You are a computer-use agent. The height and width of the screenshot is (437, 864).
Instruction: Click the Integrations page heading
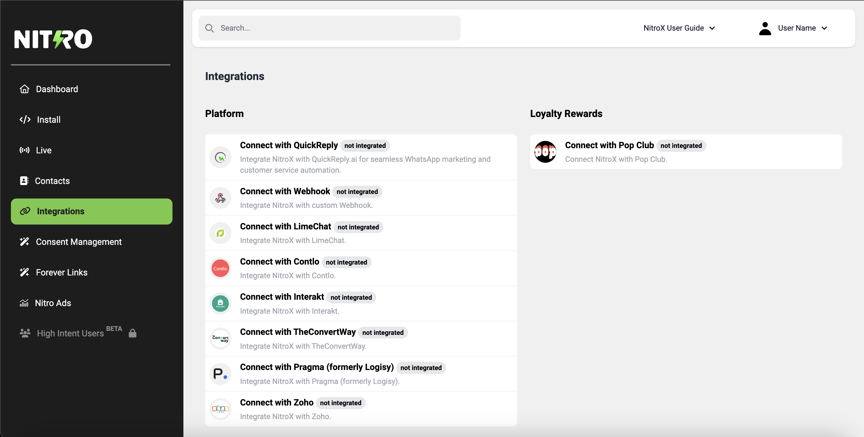(x=234, y=76)
